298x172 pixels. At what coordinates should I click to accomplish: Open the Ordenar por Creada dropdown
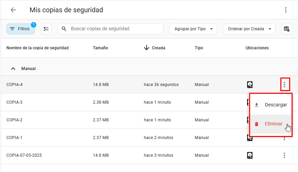pos(249,29)
